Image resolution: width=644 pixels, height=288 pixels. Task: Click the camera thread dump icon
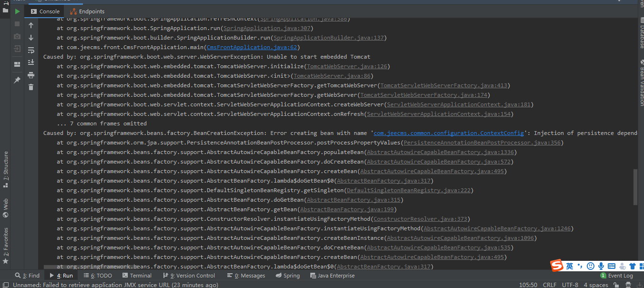(17, 36)
